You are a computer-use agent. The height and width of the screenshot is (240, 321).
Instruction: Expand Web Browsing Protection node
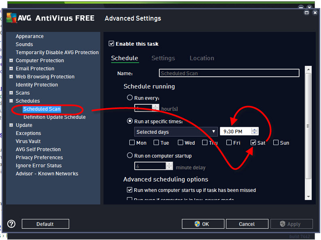tap(11, 76)
